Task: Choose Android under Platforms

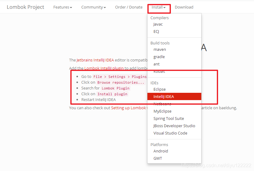Action: [x=174, y=151]
